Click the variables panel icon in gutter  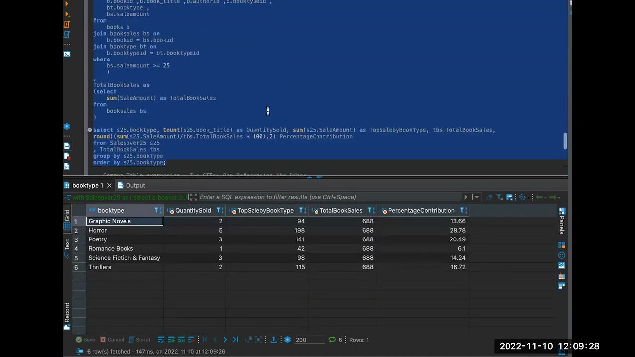coord(67,167)
